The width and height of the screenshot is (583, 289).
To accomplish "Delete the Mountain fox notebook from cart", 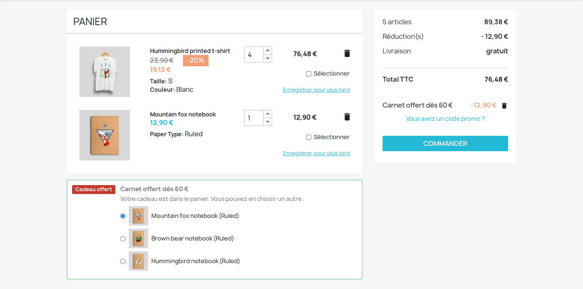I will click(x=347, y=117).
